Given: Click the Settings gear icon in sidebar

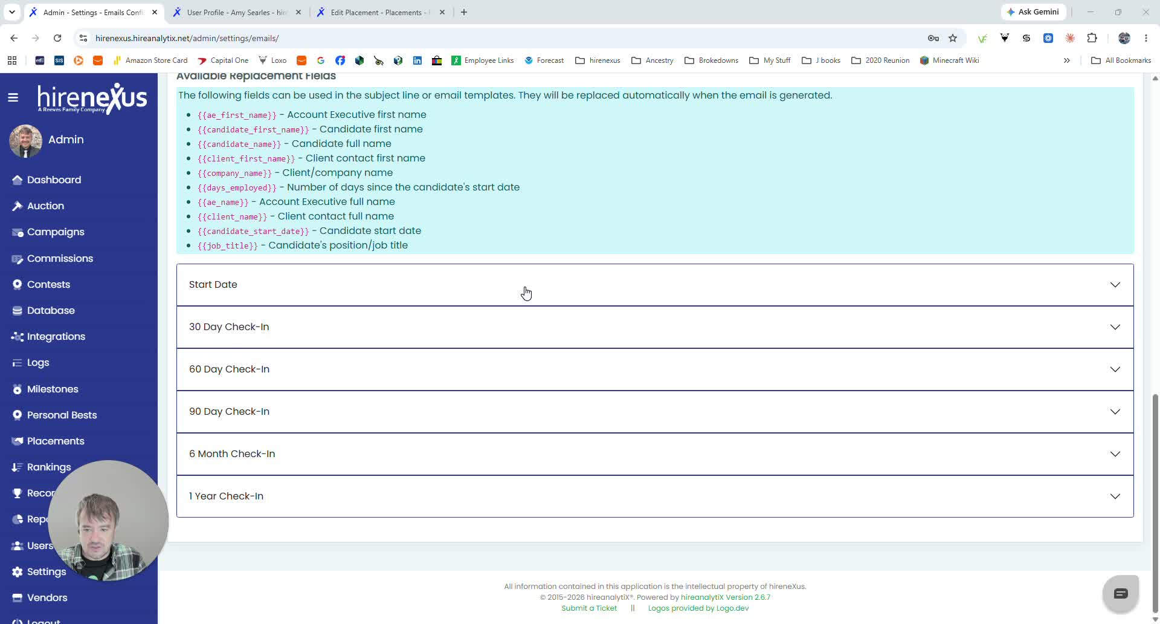Looking at the screenshot, I should click(17, 572).
